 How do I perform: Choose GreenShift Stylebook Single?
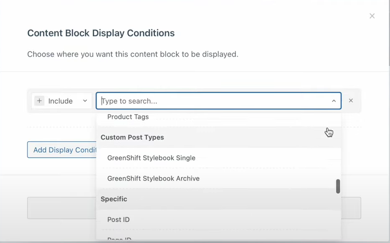click(x=151, y=158)
